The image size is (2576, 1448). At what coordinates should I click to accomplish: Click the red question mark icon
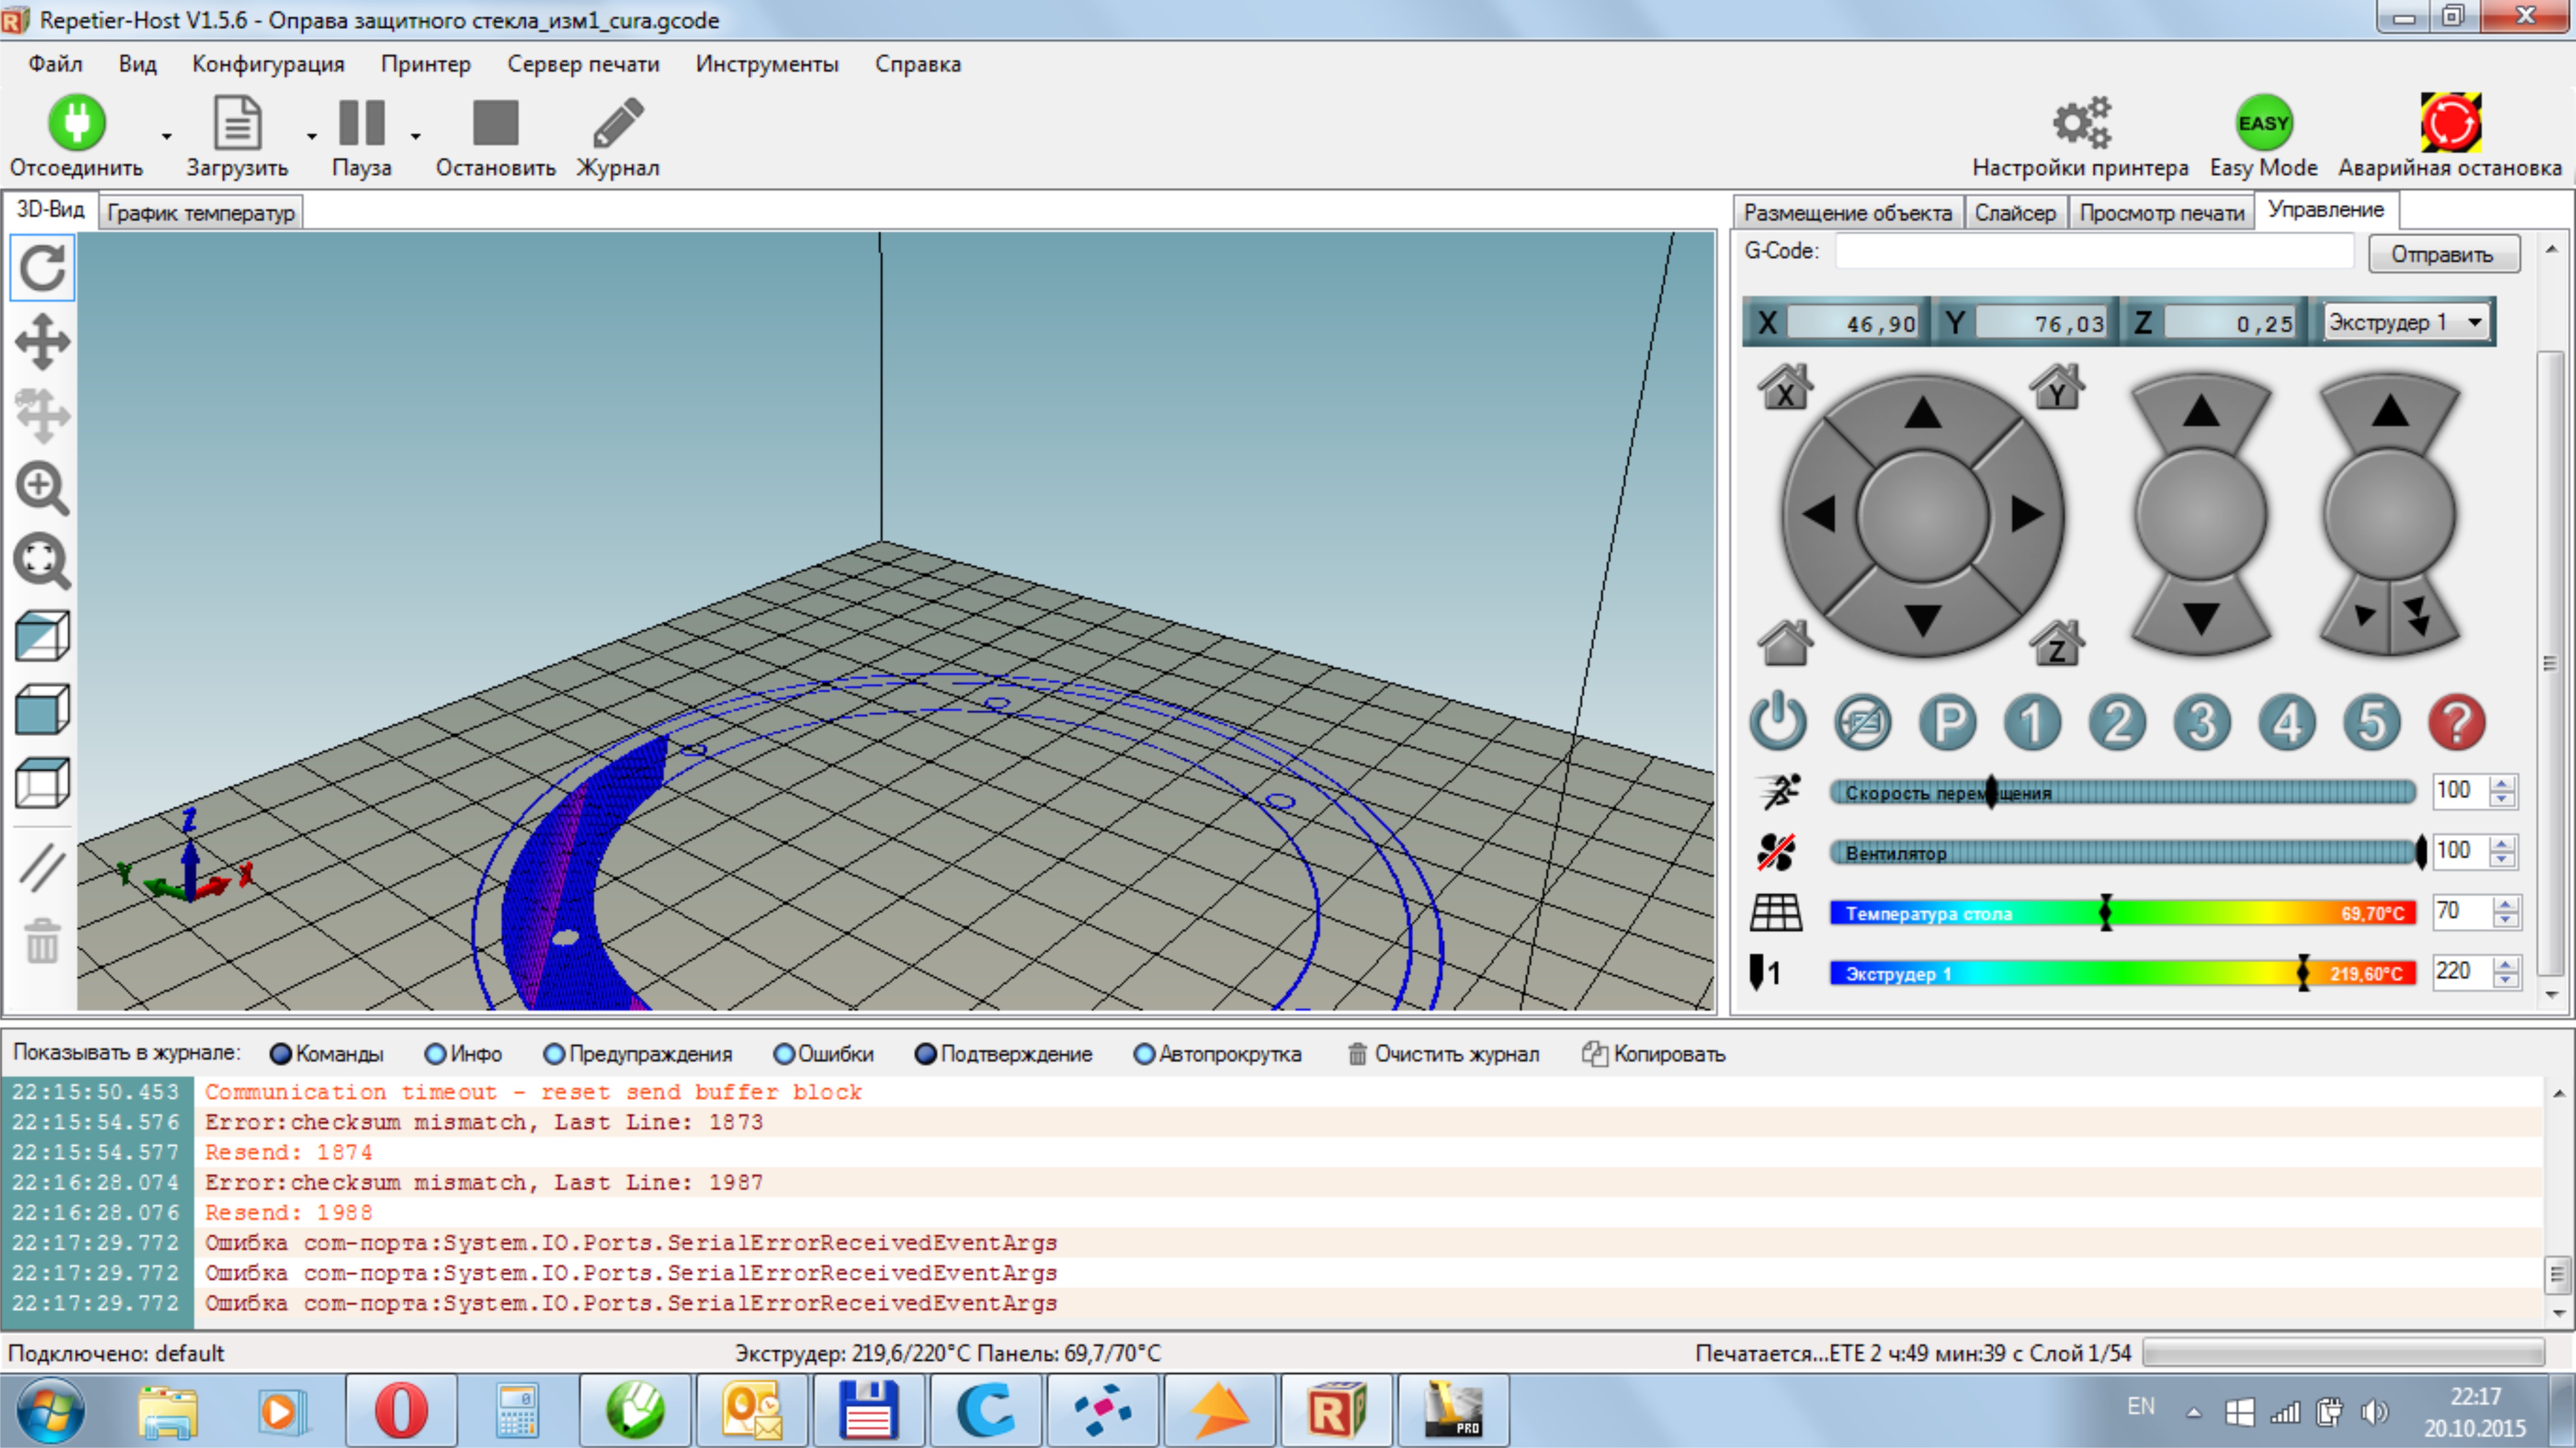point(2456,722)
